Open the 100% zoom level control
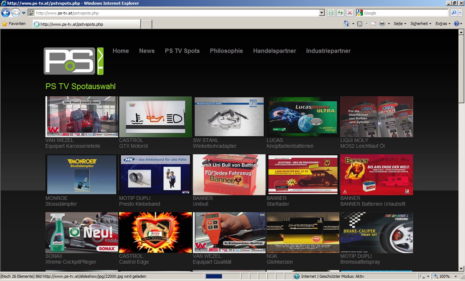The height and width of the screenshot is (281, 465). (442, 276)
